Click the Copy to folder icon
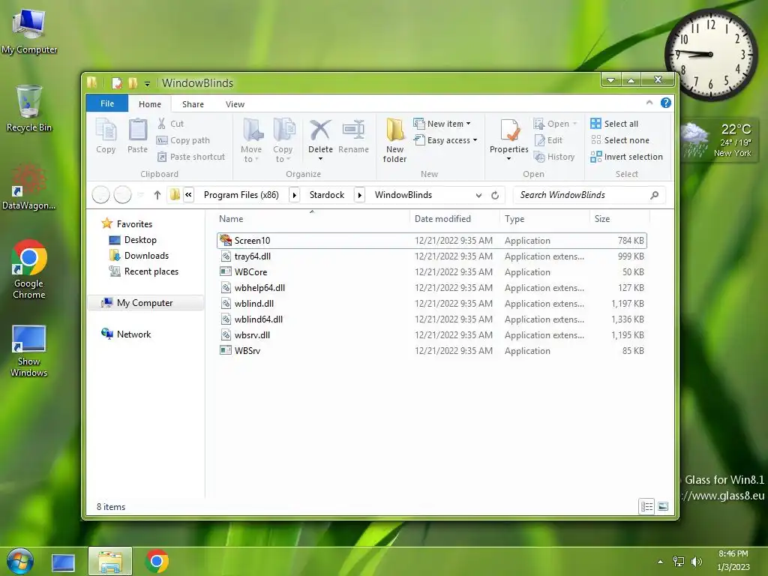This screenshot has width=768, height=576. click(283, 130)
